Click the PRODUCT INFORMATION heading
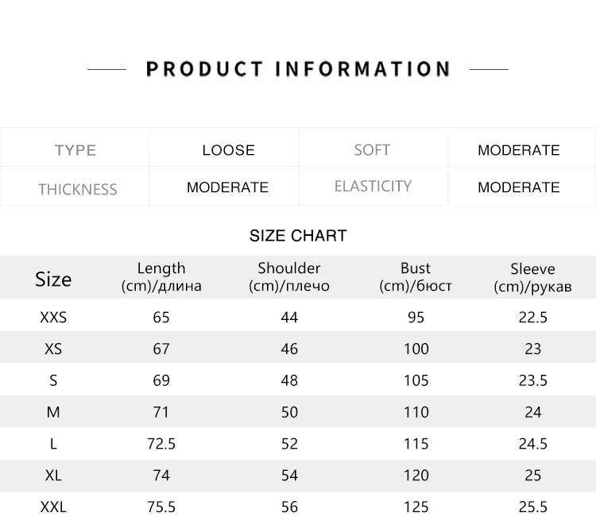Screen dimensions: 596x532 tap(298, 69)
